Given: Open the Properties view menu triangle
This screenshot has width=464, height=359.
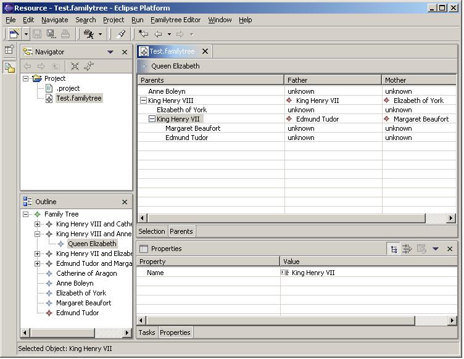Looking at the screenshot, I should coord(435,249).
